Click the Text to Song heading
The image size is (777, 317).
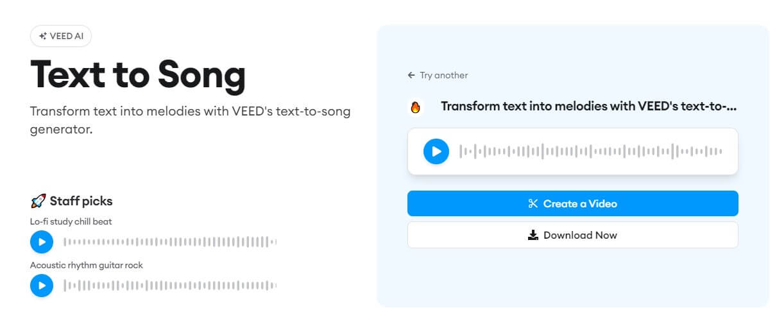(138, 74)
